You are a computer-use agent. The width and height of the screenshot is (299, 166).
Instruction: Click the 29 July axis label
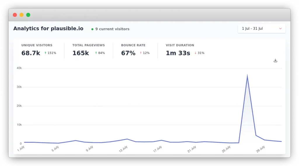tap(260, 149)
